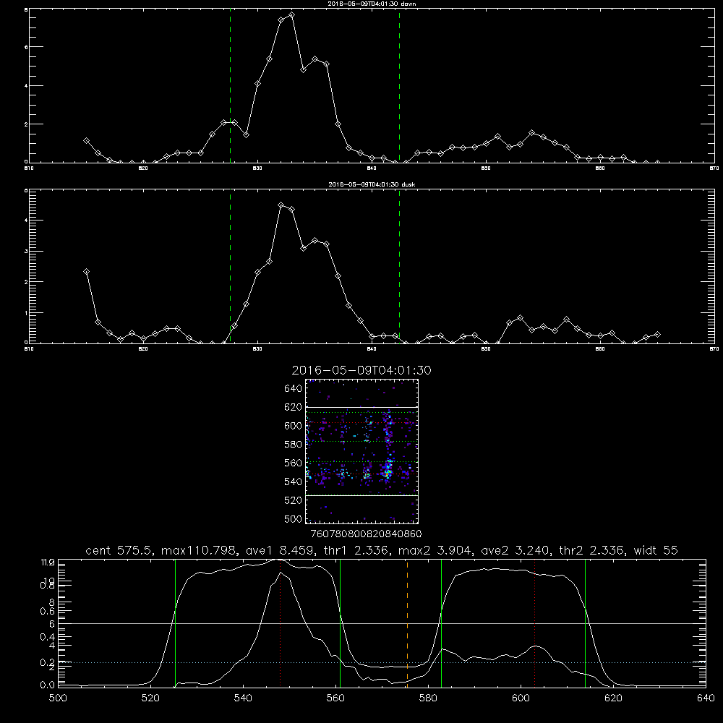The width and height of the screenshot is (723, 723).
Task: Click x-axis label 540 on bottom plot
Action: pyautogui.click(x=243, y=698)
